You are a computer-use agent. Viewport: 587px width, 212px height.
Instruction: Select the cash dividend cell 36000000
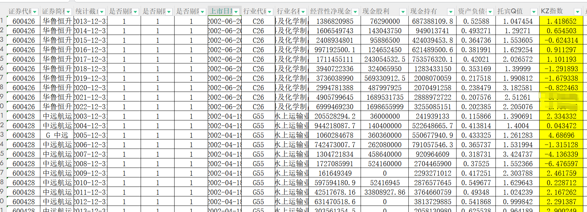point(384,116)
